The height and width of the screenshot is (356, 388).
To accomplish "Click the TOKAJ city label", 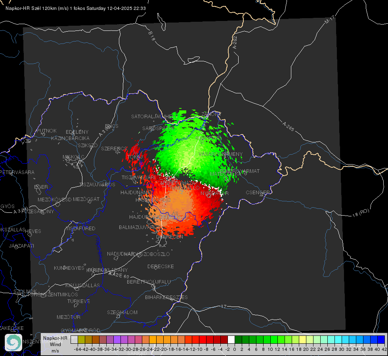I will (135, 157).
